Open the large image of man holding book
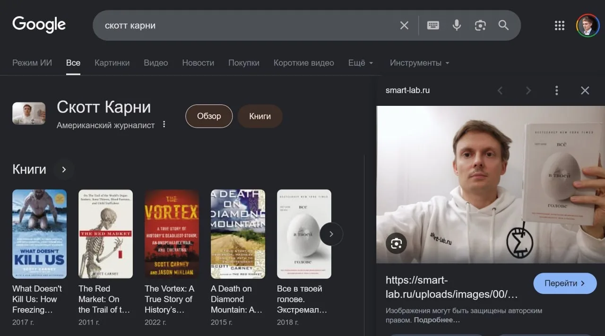The image size is (605, 336). pos(491,184)
